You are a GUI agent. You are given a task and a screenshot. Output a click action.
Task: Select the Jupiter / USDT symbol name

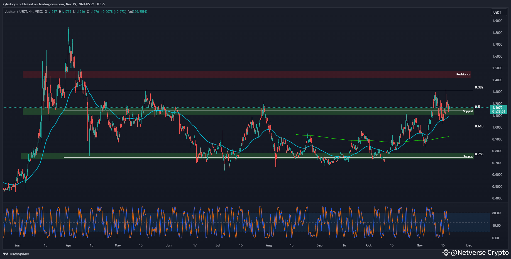point(15,12)
